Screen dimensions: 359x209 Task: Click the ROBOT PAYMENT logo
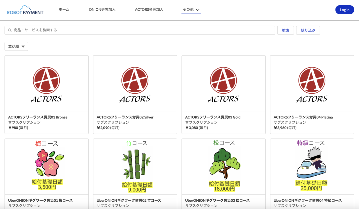tap(25, 10)
